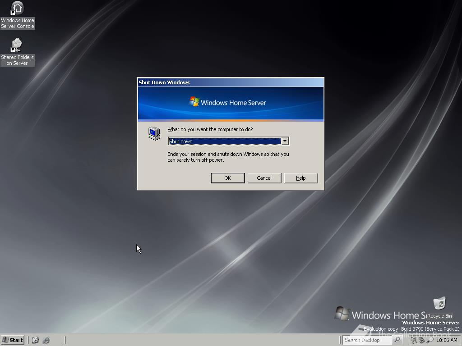Viewport: 462px width, 346px height.
Task: Click the 10:06 AM taskbar clock
Action: click(x=447, y=340)
